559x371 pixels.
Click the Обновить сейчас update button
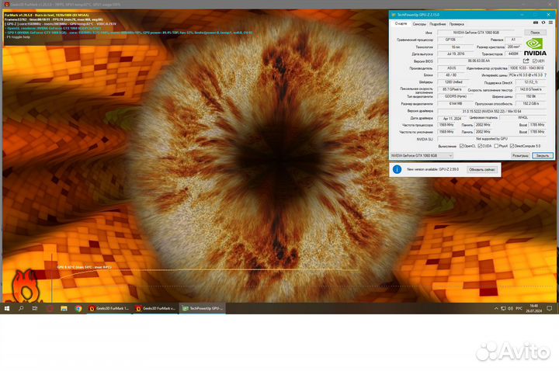481,168
